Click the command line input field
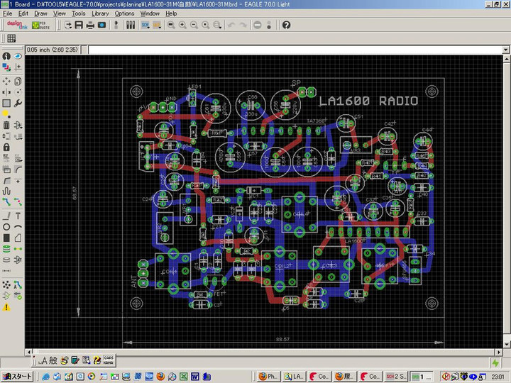 pos(284,50)
